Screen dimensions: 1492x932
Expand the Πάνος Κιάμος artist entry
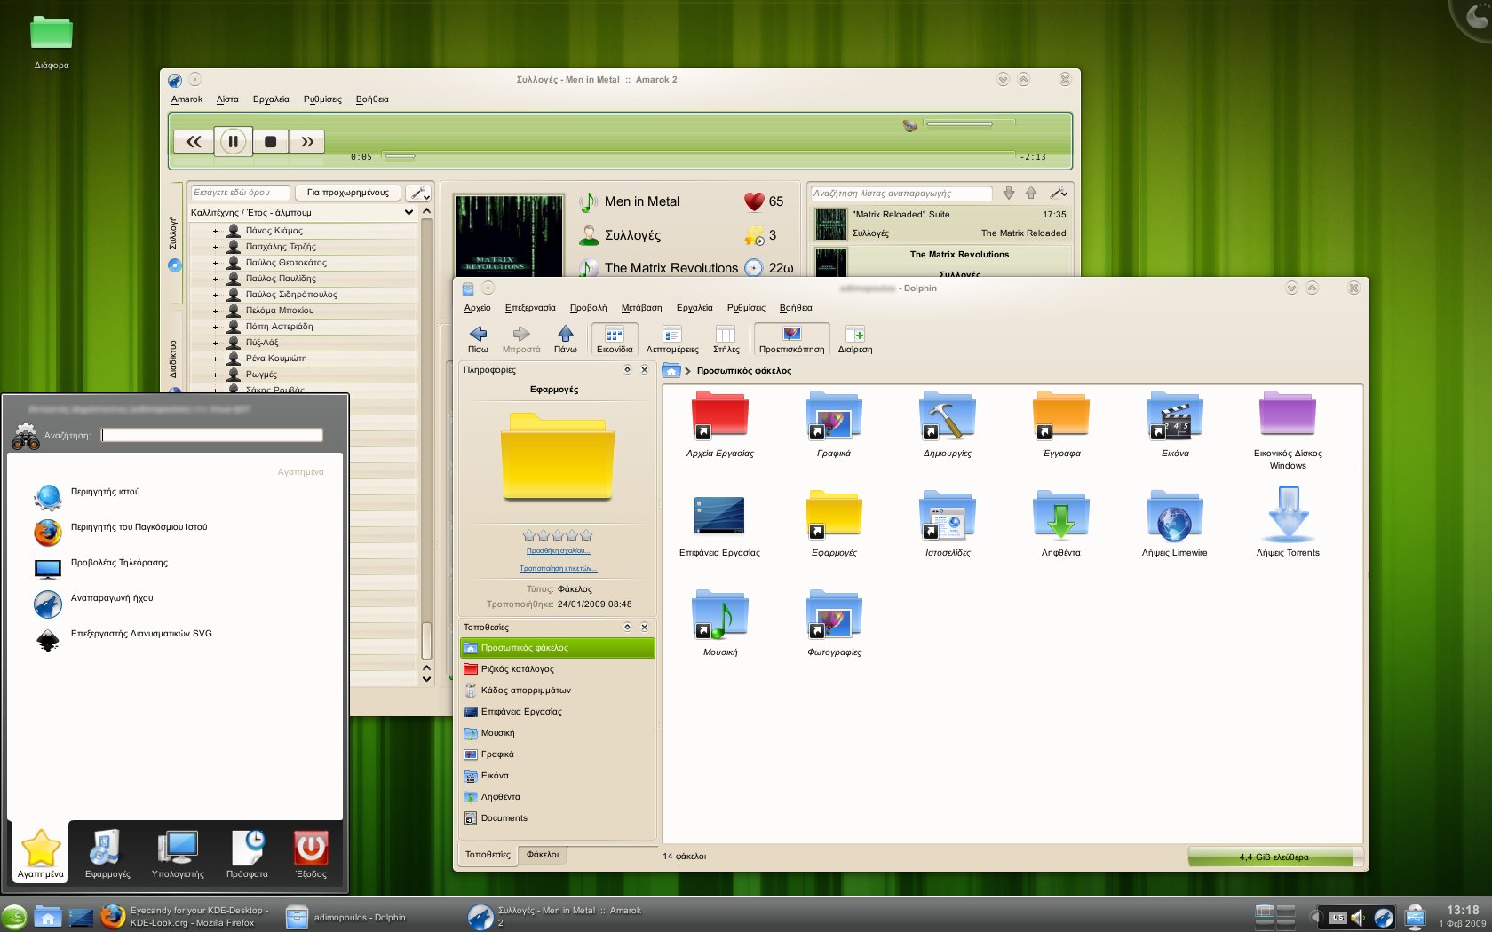pos(215,231)
